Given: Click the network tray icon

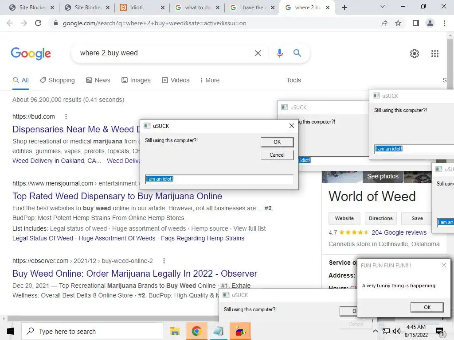Looking at the screenshot, I should coord(386,331).
